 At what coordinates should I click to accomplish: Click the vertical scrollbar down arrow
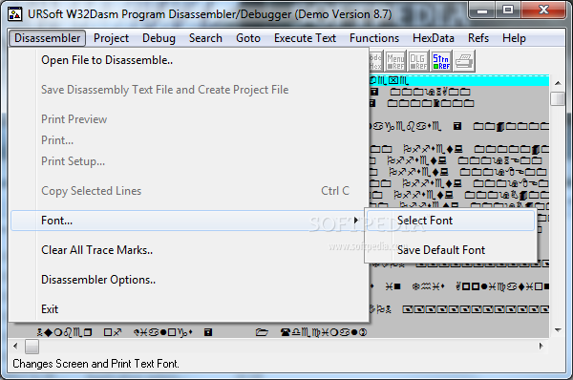(x=558, y=330)
